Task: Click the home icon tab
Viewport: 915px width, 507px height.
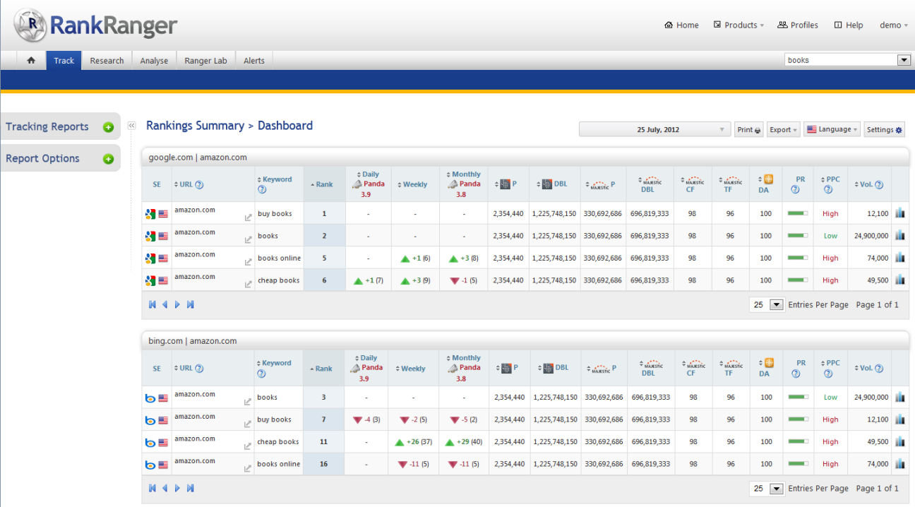Action: 31,61
